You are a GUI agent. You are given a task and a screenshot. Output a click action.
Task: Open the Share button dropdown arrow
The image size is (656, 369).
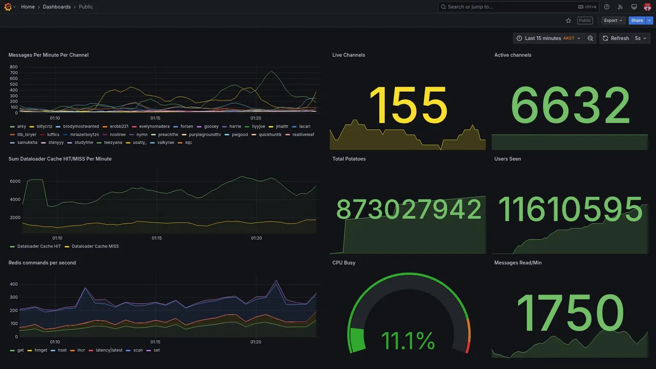(650, 20)
